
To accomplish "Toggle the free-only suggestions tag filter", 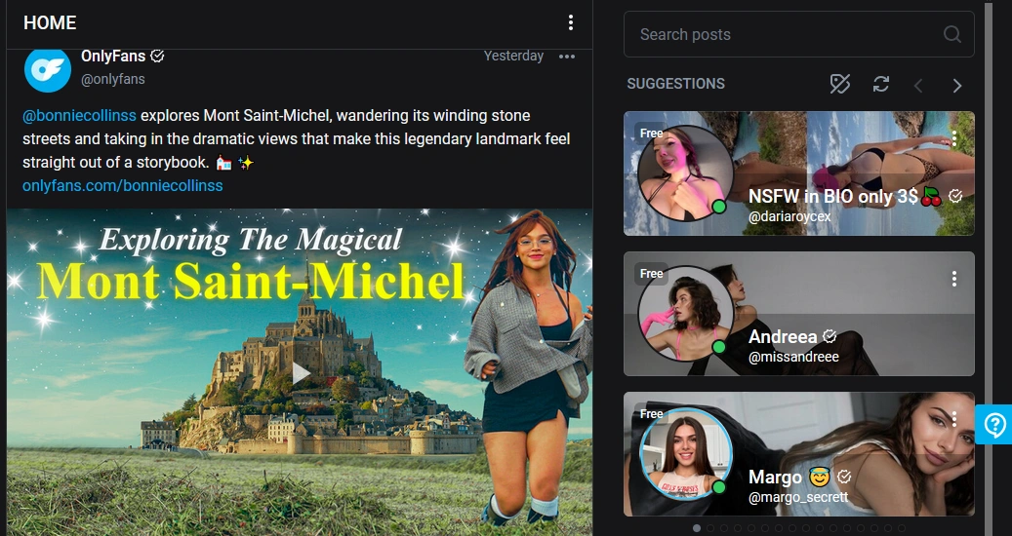I will (840, 84).
